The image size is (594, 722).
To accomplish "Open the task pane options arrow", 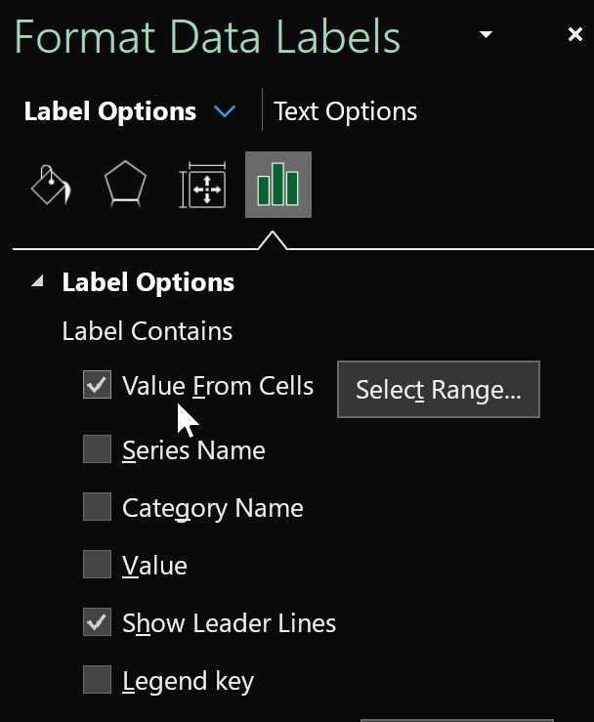I will point(487,35).
